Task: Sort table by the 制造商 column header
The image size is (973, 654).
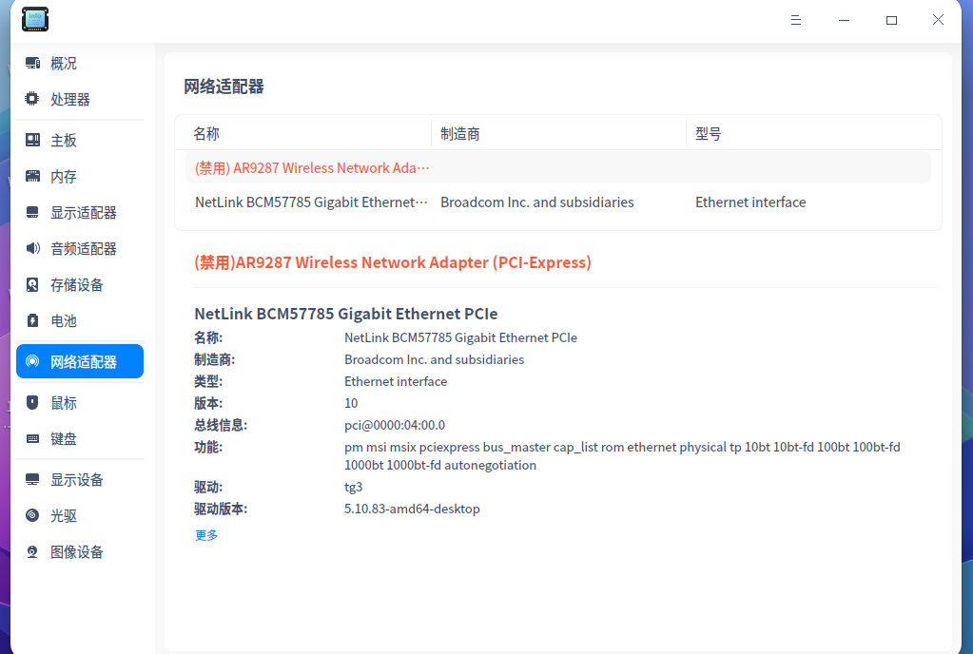Action: click(461, 133)
